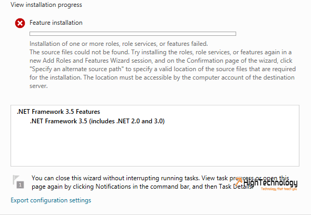Screen dimensions: 311x215
Task: Click empty area of the features results box
Action: (x=154, y=147)
